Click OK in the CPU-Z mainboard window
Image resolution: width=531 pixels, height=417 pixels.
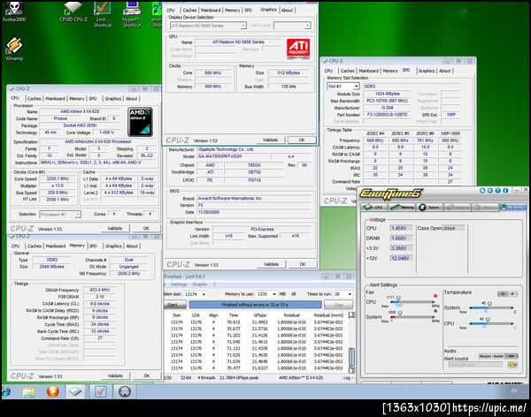point(303,264)
